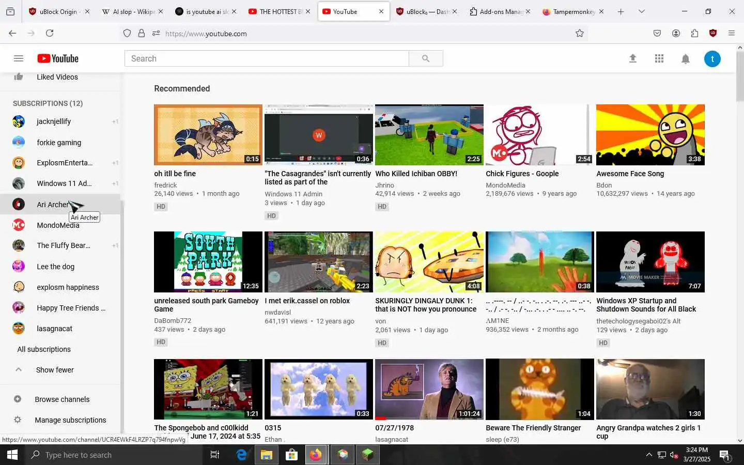Open the YouTube apps grid icon
Viewport: 744px width, 465px height.
coord(659,58)
